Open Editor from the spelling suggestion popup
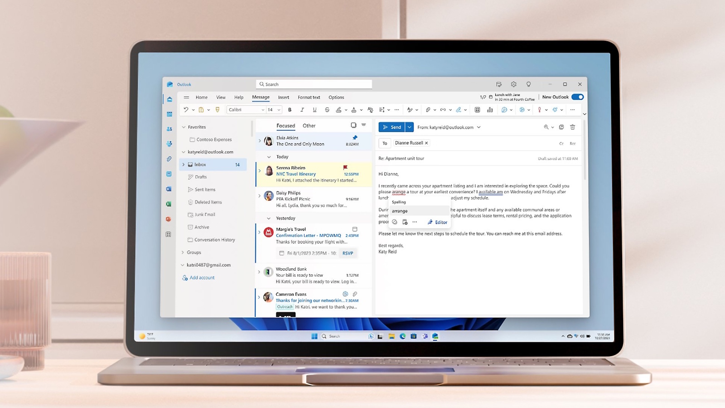The width and height of the screenshot is (725, 408). point(437,222)
